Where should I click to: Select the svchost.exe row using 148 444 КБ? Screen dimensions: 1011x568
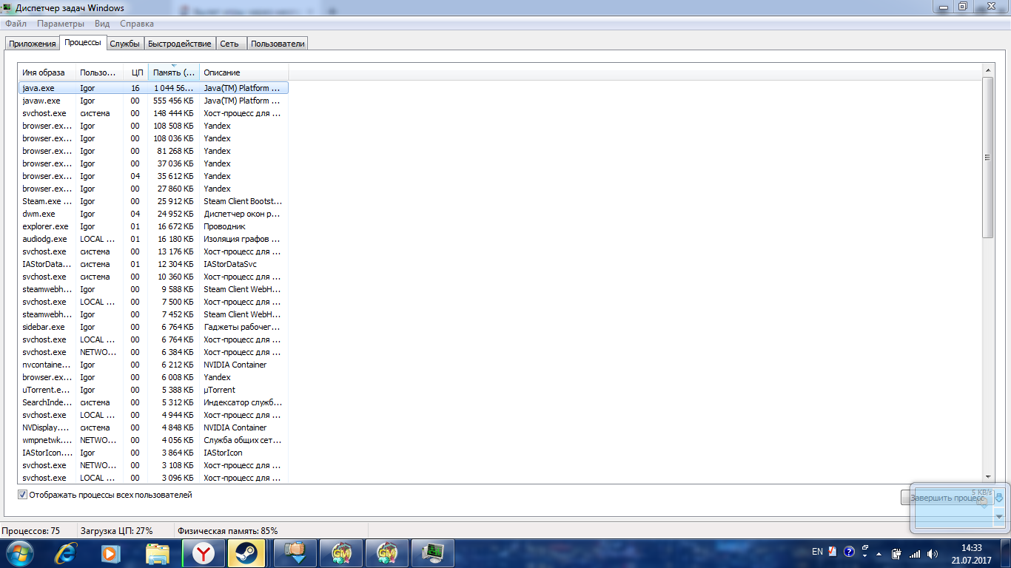tap(153, 113)
